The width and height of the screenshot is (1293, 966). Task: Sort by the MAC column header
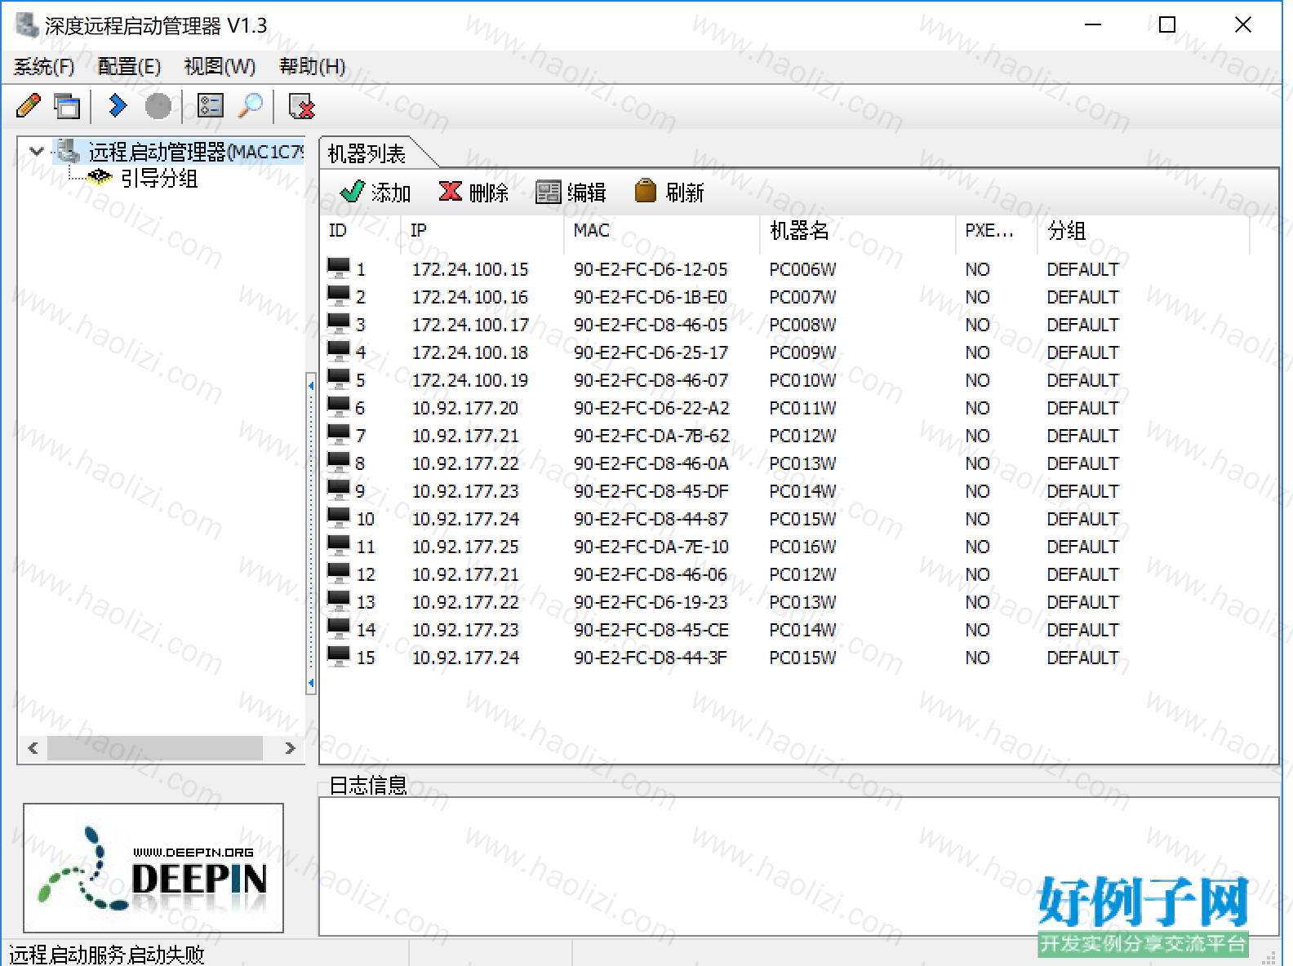pos(661,231)
